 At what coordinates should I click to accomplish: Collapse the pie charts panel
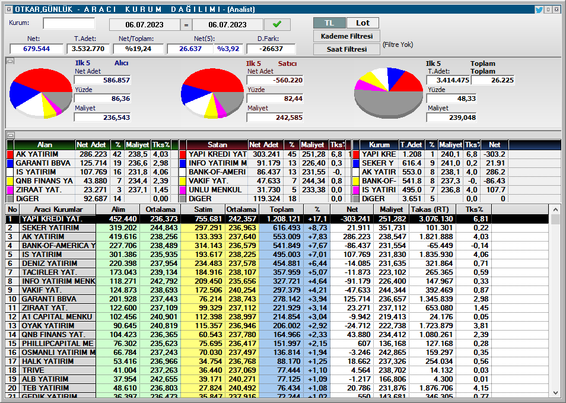click(x=11, y=61)
